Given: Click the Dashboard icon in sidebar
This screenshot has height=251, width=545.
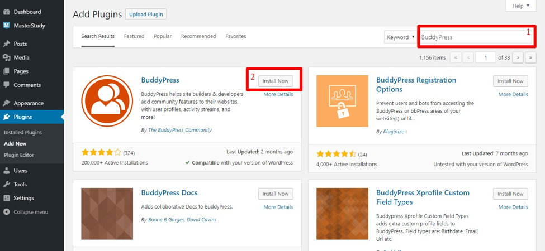Looking at the screenshot, I should pyautogui.click(x=7, y=12).
